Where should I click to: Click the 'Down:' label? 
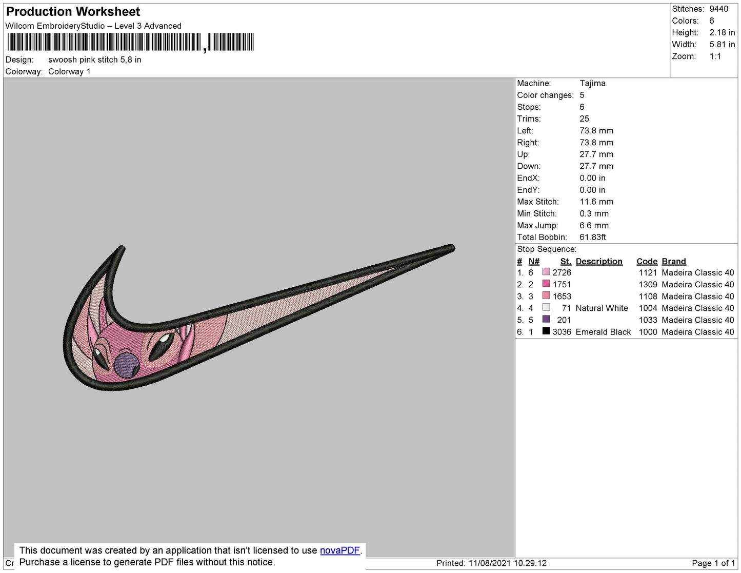coord(529,166)
